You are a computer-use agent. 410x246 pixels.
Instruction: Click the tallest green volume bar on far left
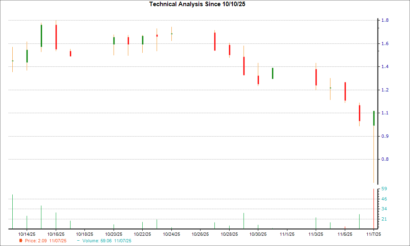point(12,211)
